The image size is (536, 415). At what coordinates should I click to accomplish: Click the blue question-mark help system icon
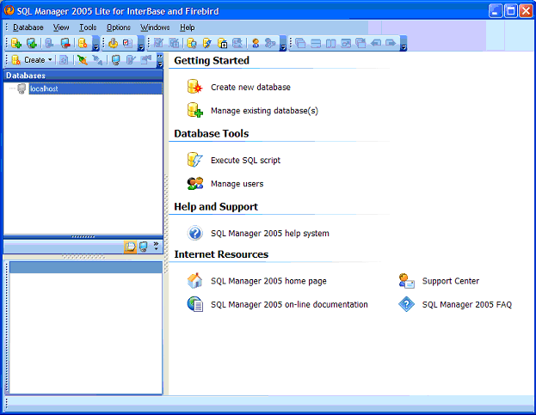pyautogui.click(x=194, y=233)
